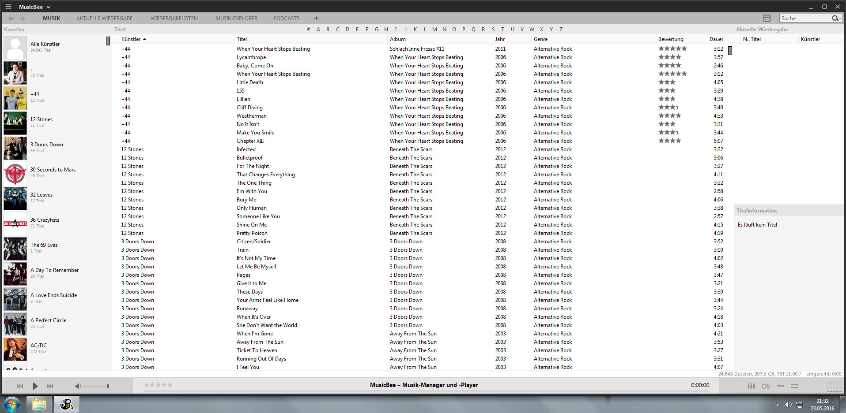
Task: Open system volume tray icon
Action: pyautogui.click(x=788, y=405)
